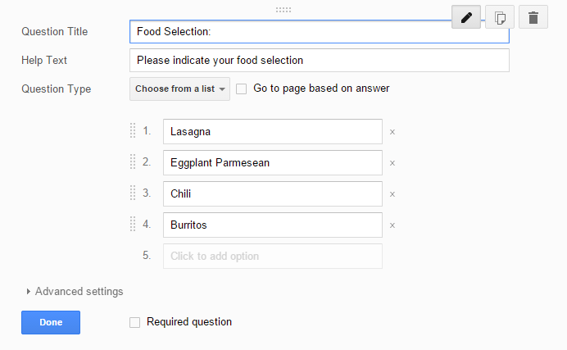Click the pencil edit icon
Screen dimensions: 567x350
coord(466,17)
